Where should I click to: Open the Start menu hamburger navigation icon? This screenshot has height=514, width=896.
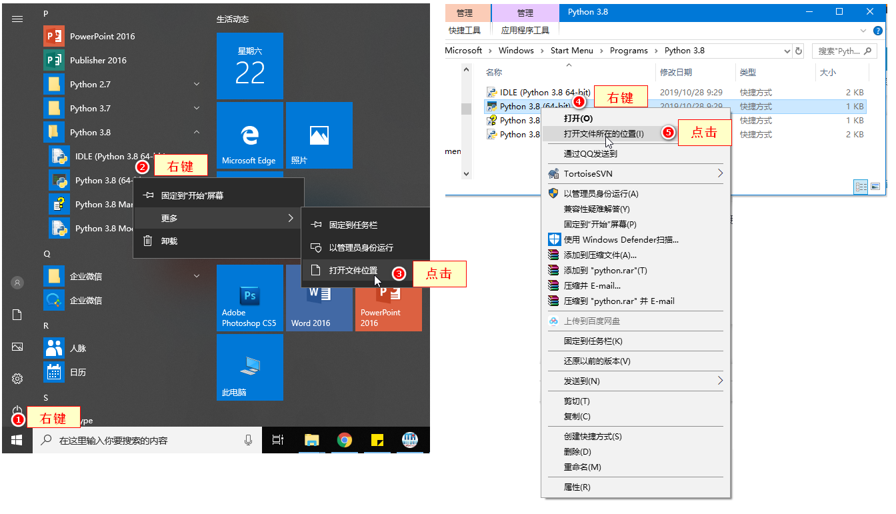[17, 19]
